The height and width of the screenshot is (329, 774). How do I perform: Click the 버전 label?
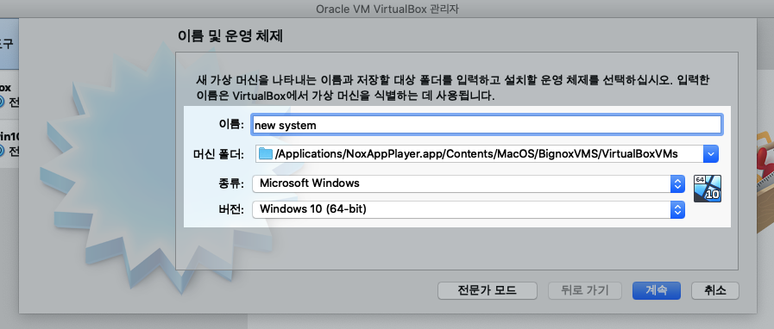(x=231, y=210)
